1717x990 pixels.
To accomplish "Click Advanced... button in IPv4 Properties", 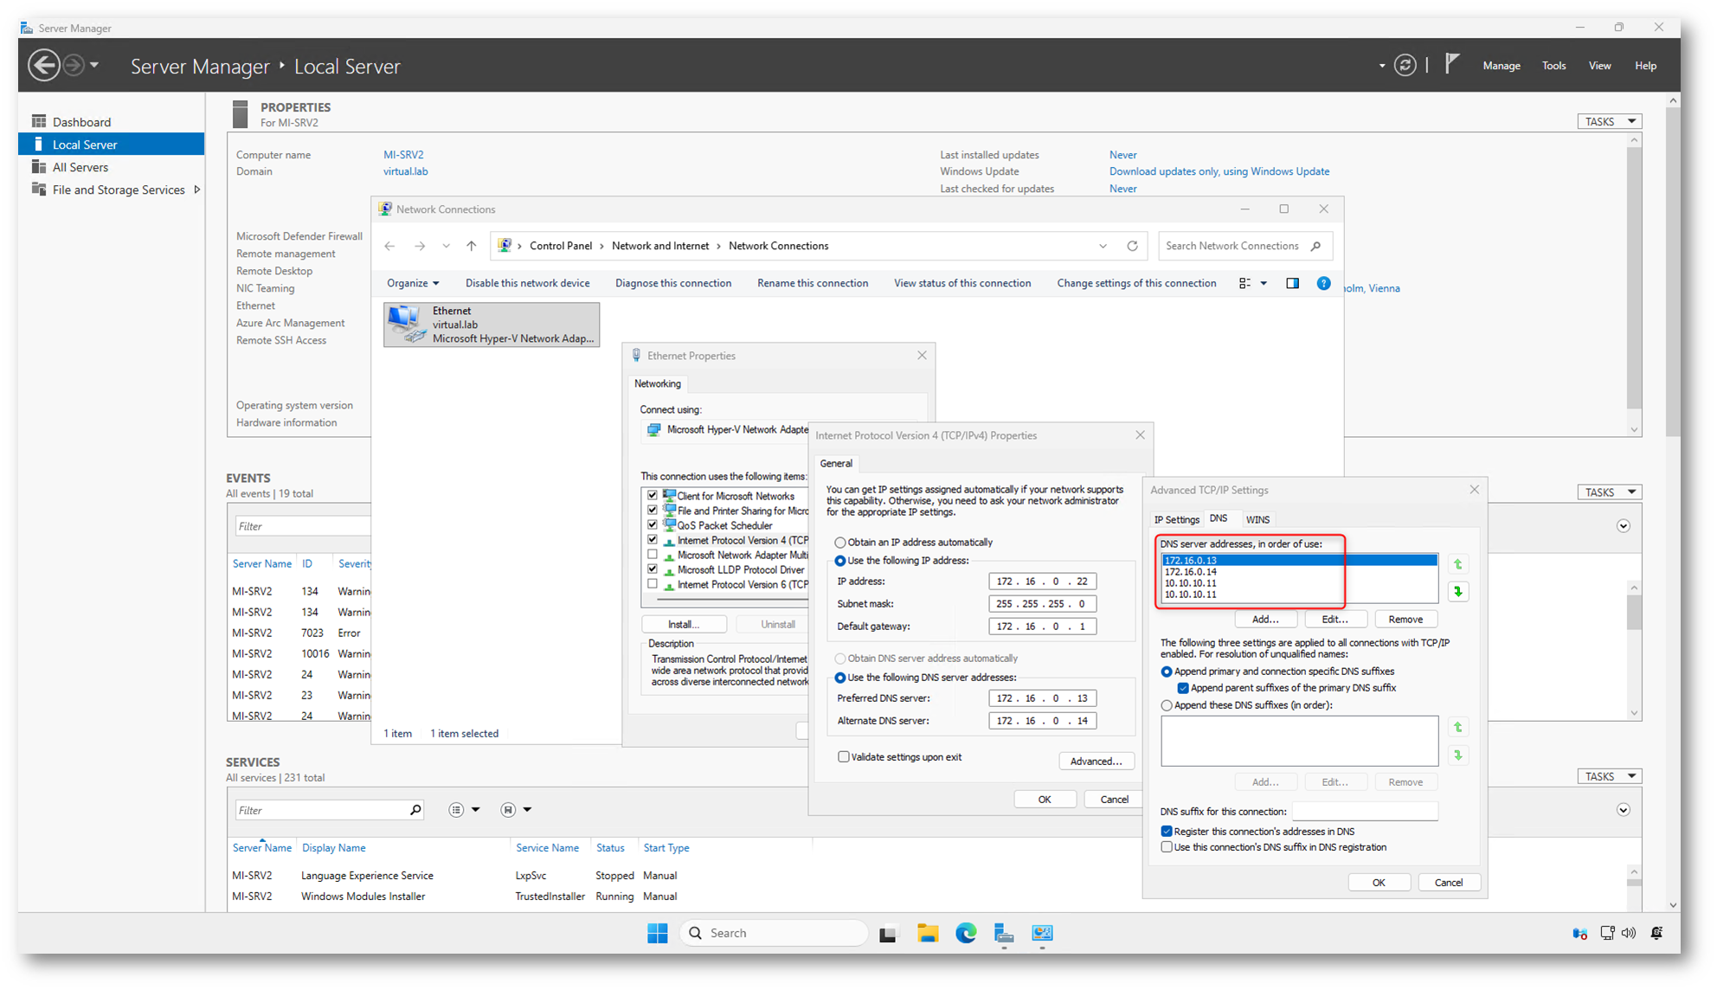I will click(x=1096, y=762).
